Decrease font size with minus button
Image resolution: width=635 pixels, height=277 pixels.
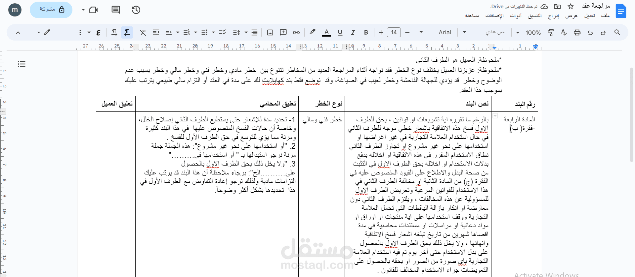coord(407,32)
